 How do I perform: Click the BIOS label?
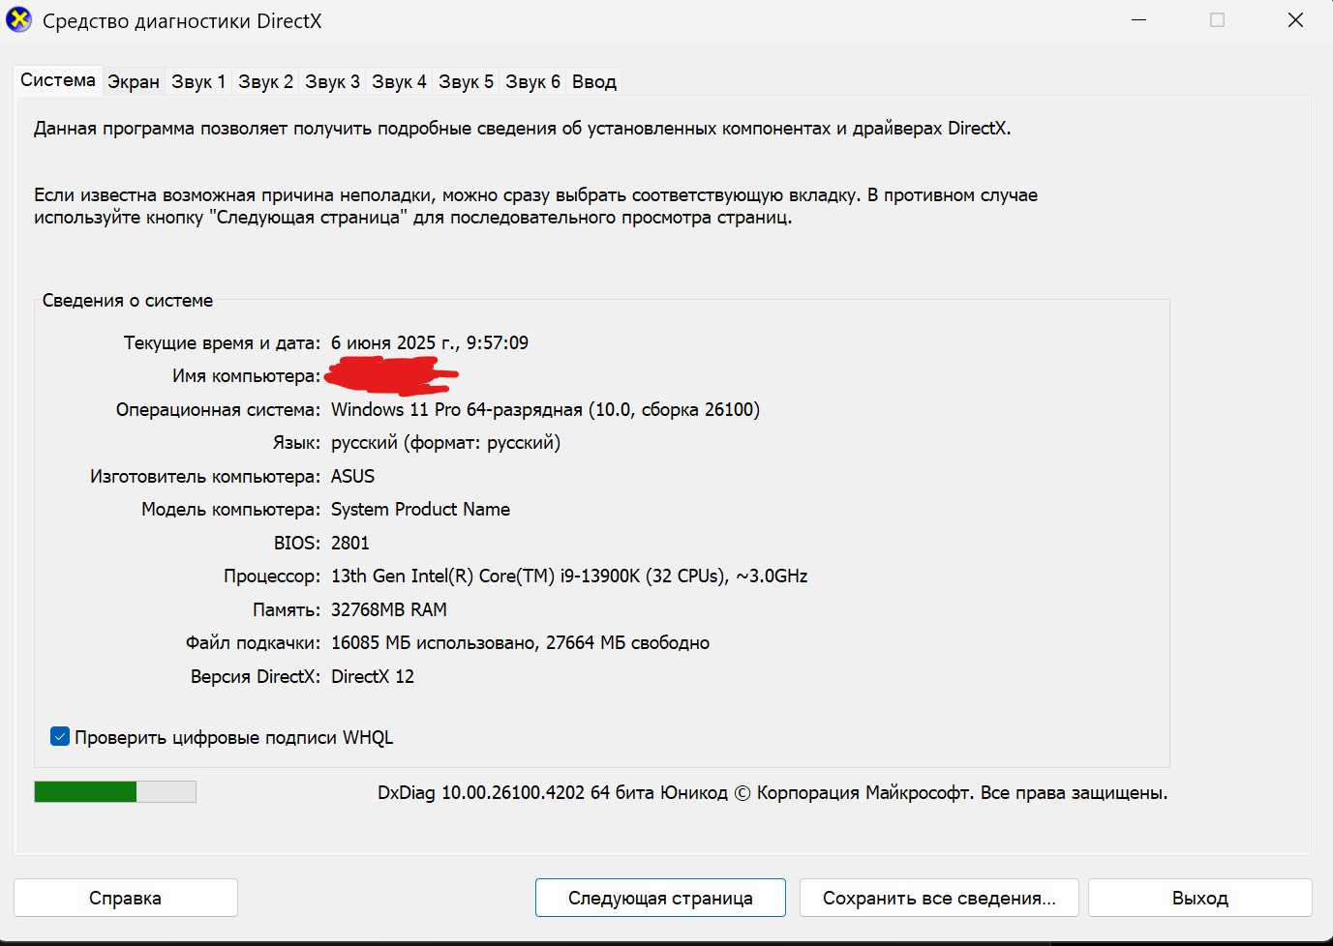coord(297,543)
